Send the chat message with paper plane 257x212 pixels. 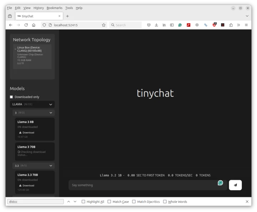coord(235,185)
